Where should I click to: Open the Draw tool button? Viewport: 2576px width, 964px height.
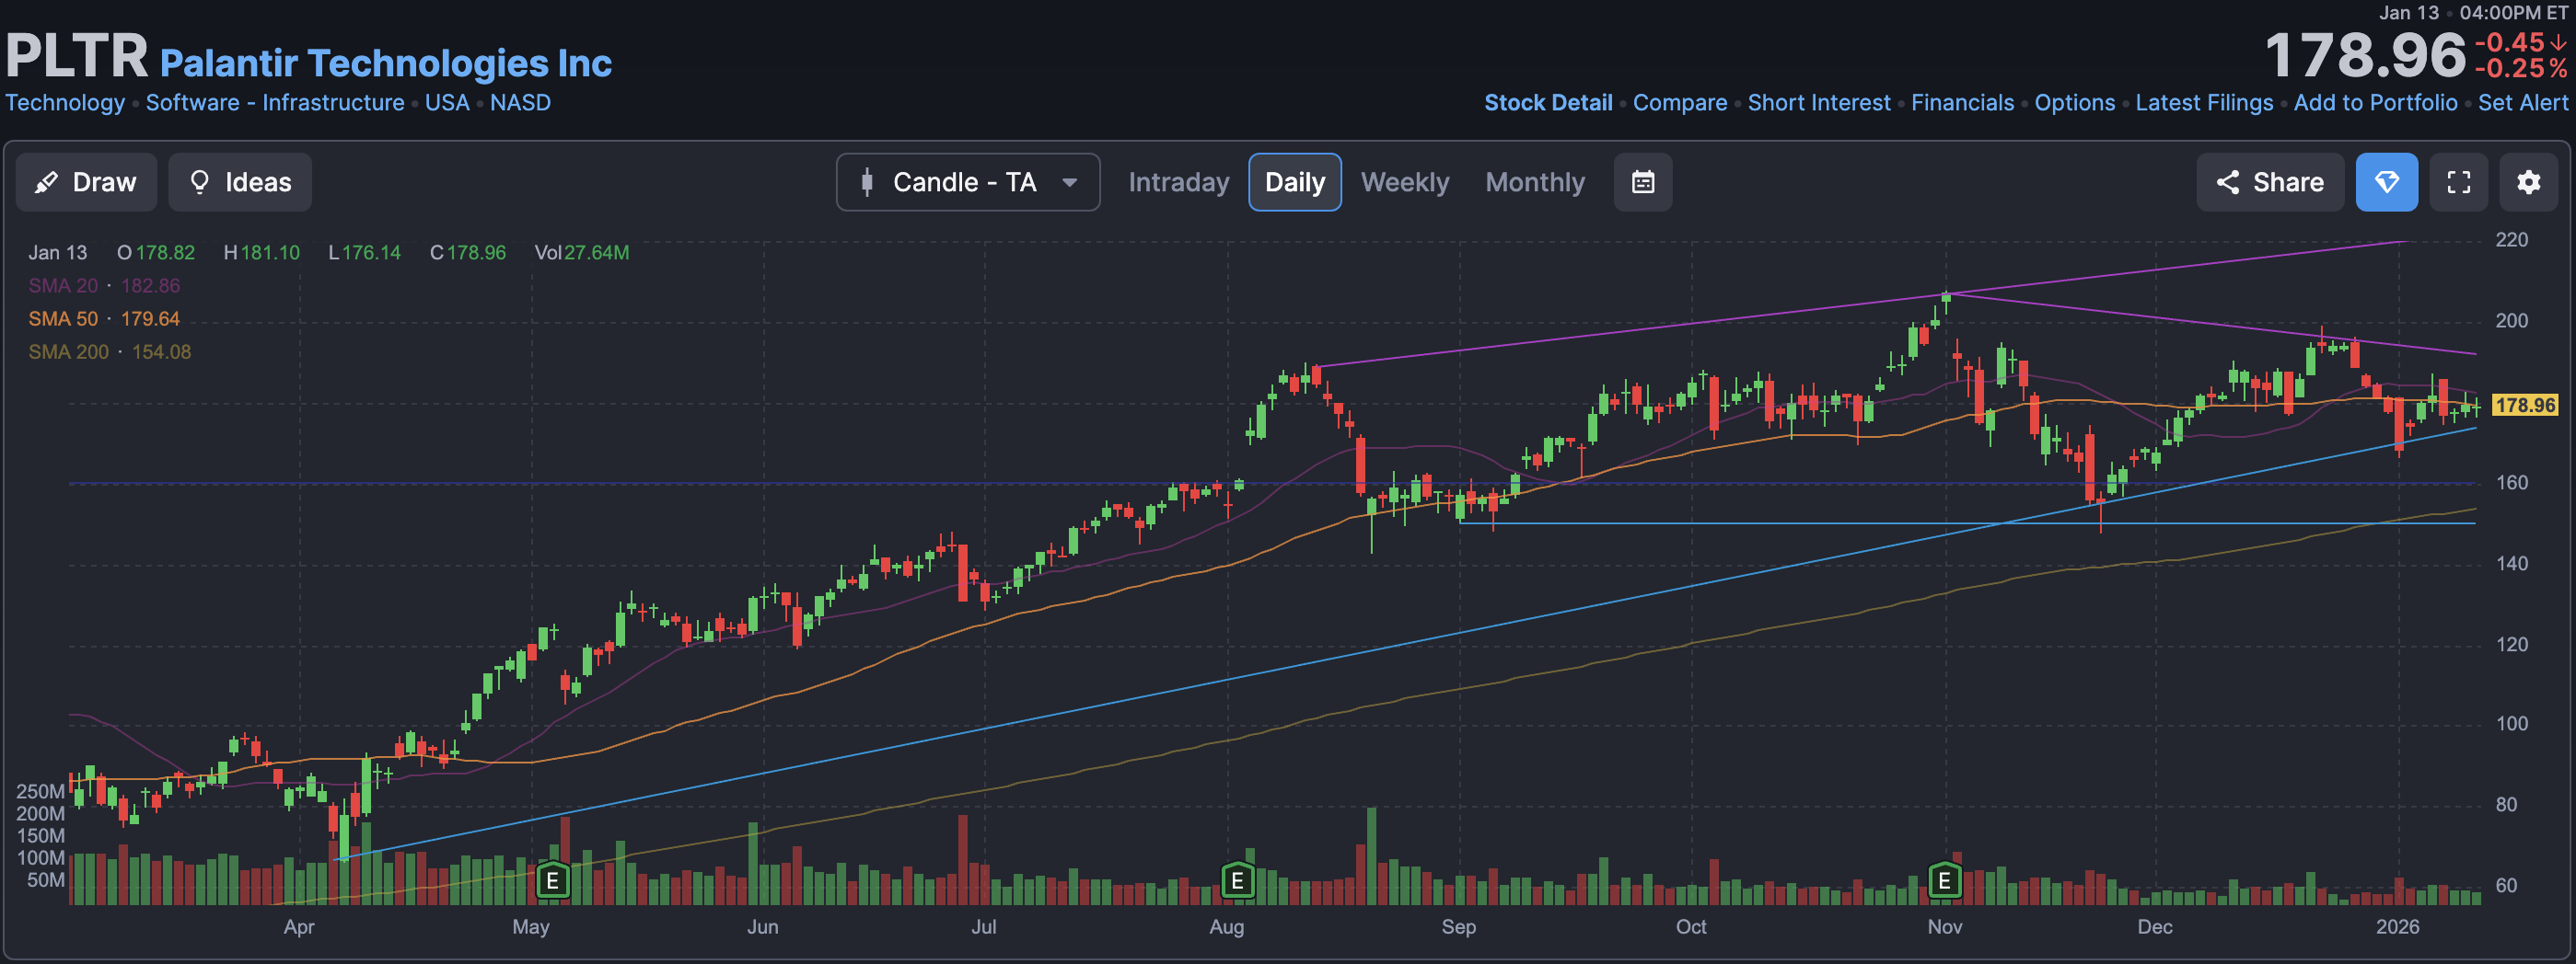click(86, 182)
